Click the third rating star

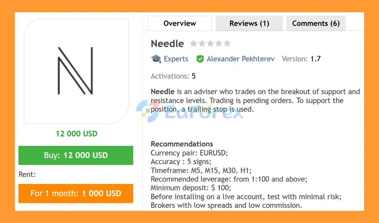pyautogui.click(x=210, y=44)
